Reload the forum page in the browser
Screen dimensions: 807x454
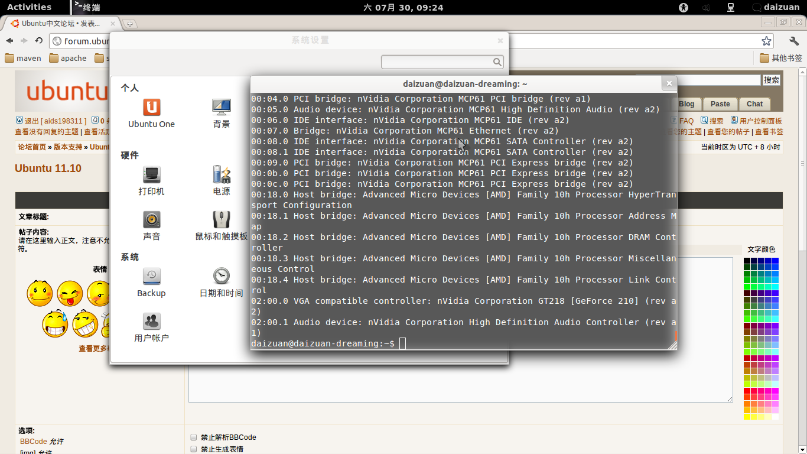tap(38, 41)
